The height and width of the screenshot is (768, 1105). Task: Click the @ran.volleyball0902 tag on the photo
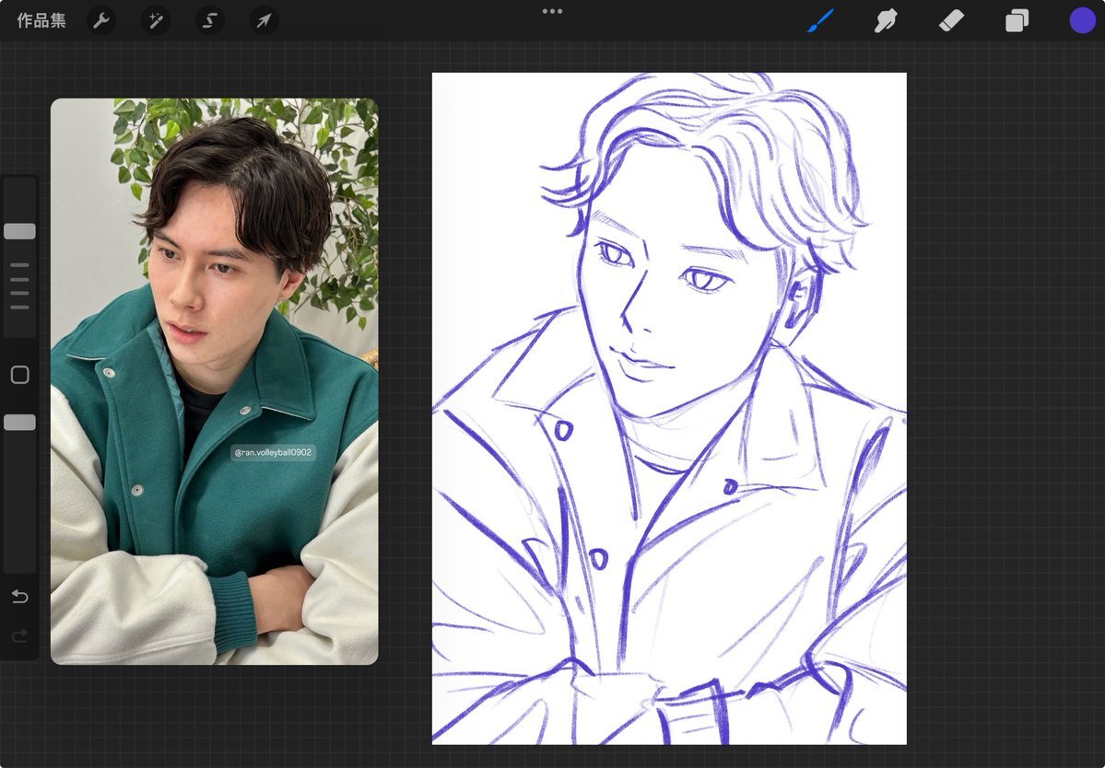[x=273, y=452]
